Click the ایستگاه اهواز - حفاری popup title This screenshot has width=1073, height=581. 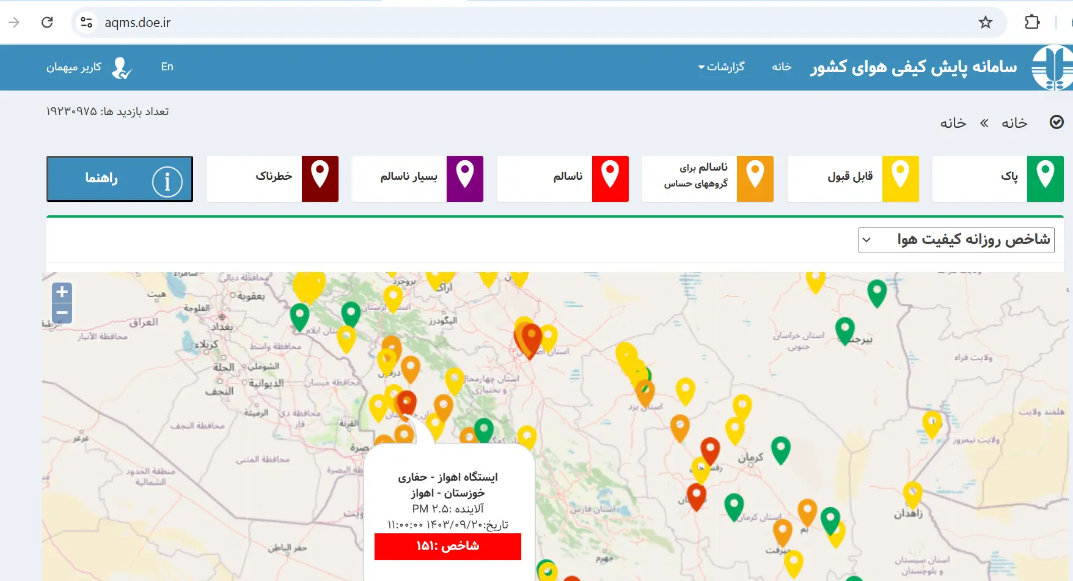click(x=448, y=477)
